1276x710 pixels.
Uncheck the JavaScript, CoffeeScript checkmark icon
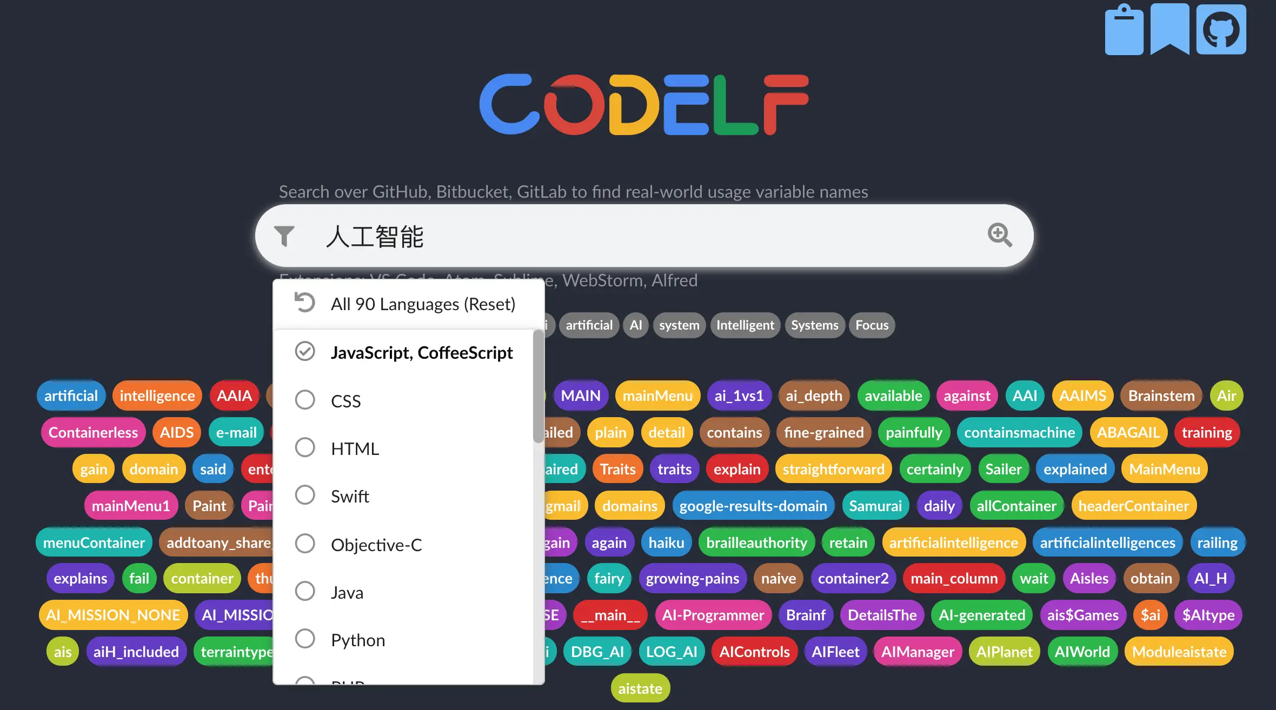pyautogui.click(x=305, y=352)
